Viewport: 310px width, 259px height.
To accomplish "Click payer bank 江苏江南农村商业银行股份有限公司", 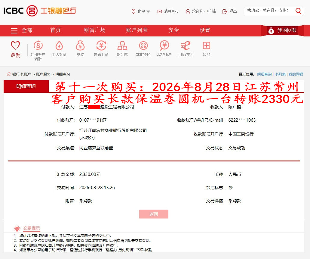I will [x=113, y=130].
